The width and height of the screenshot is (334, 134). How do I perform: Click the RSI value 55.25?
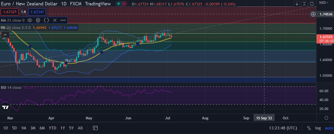[28, 88]
